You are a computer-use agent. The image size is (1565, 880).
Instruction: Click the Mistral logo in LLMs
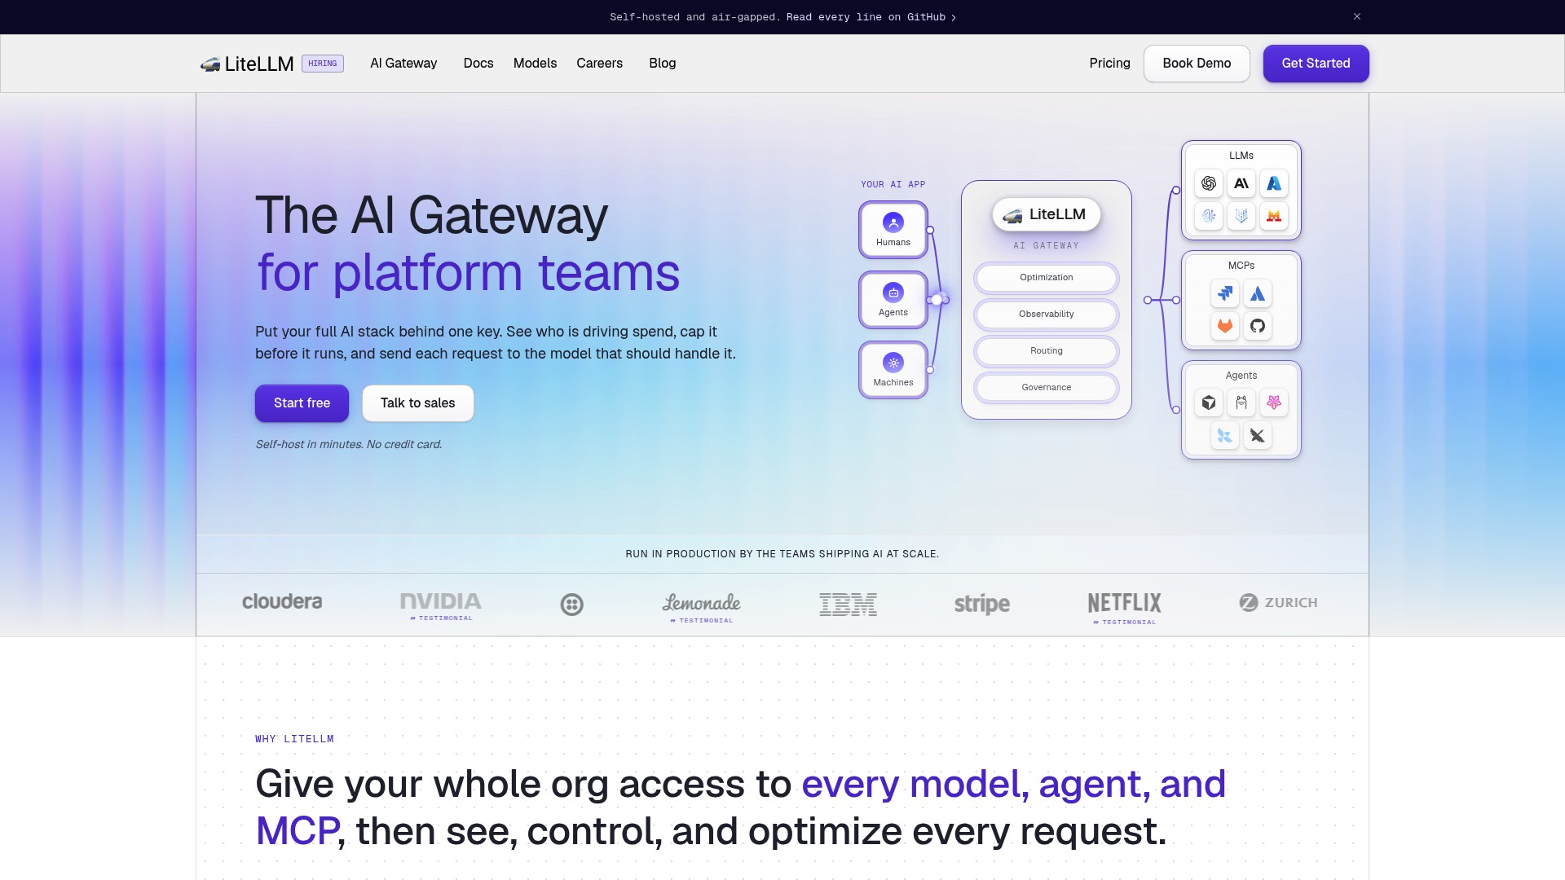point(1274,216)
